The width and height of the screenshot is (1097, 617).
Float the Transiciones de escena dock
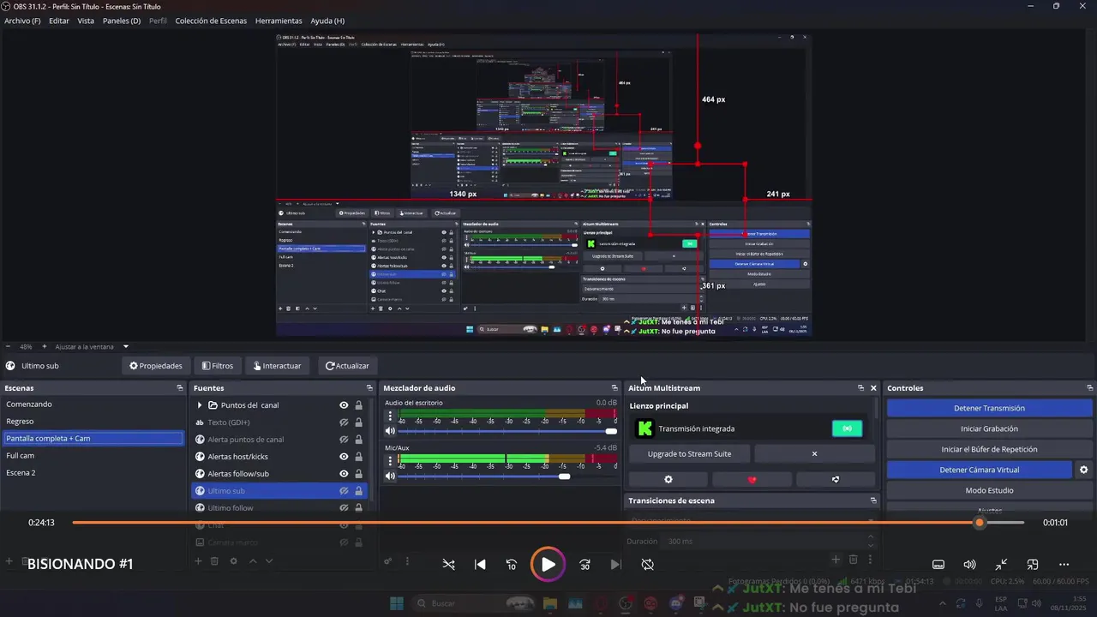[873, 500]
